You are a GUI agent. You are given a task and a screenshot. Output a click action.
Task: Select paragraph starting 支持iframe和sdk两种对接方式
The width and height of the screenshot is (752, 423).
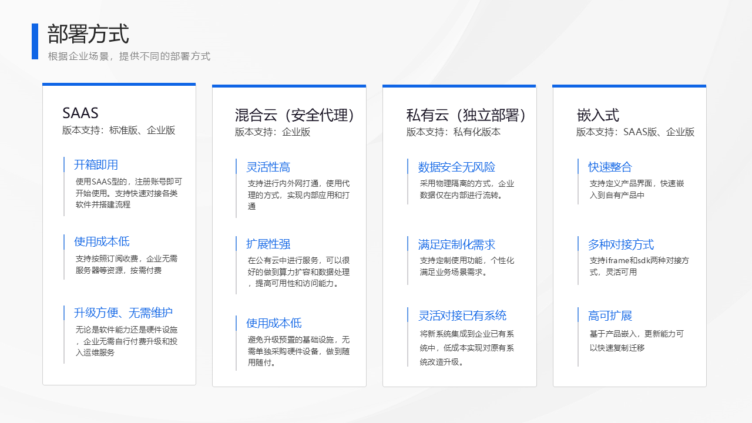pyautogui.click(x=639, y=267)
